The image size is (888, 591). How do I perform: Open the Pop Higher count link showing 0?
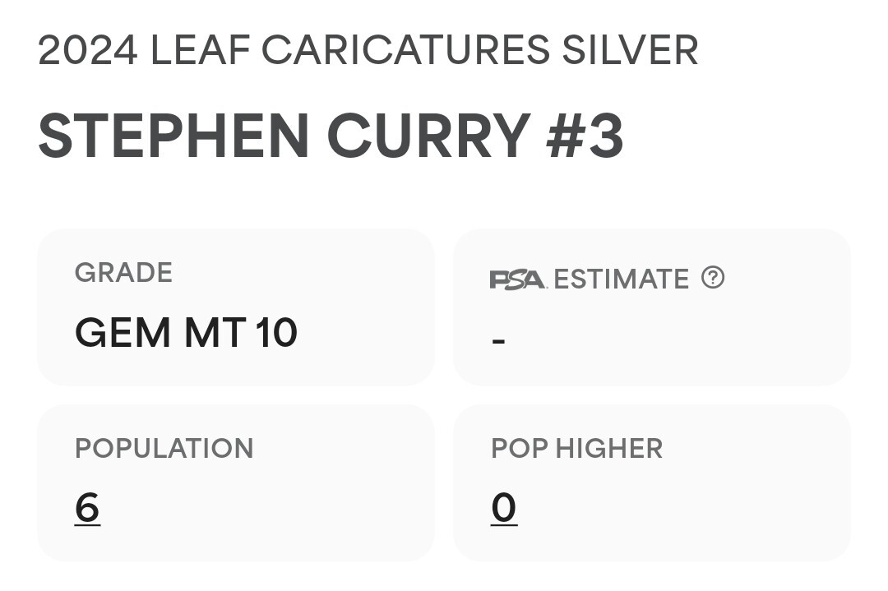click(504, 508)
